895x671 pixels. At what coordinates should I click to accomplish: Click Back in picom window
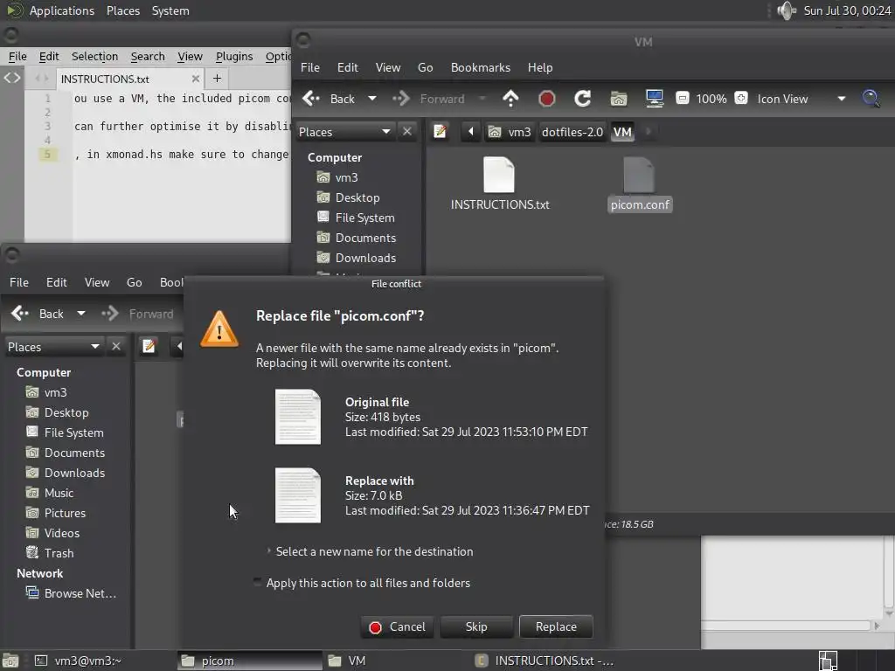click(38, 314)
